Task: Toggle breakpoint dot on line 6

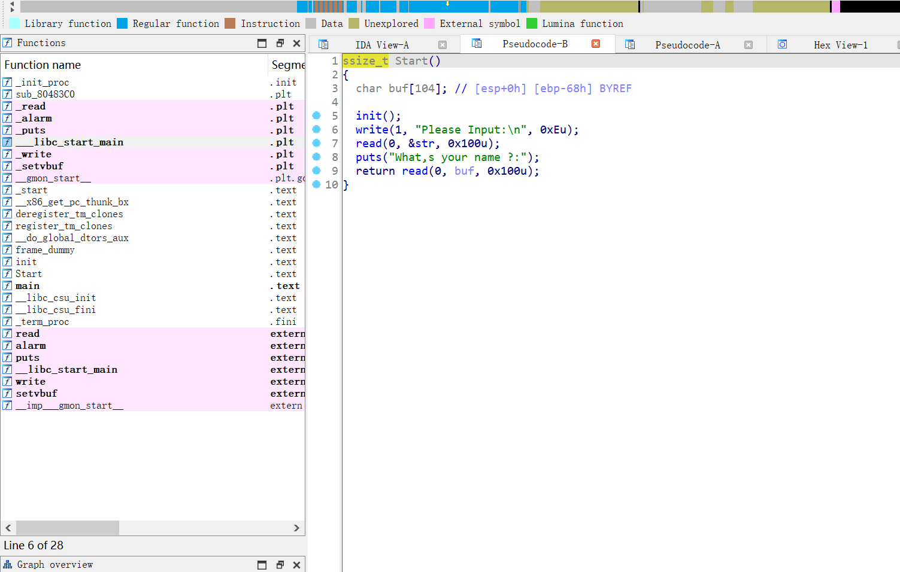Action: (317, 129)
